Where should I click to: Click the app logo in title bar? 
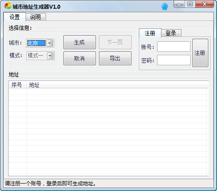click(x=8, y=6)
